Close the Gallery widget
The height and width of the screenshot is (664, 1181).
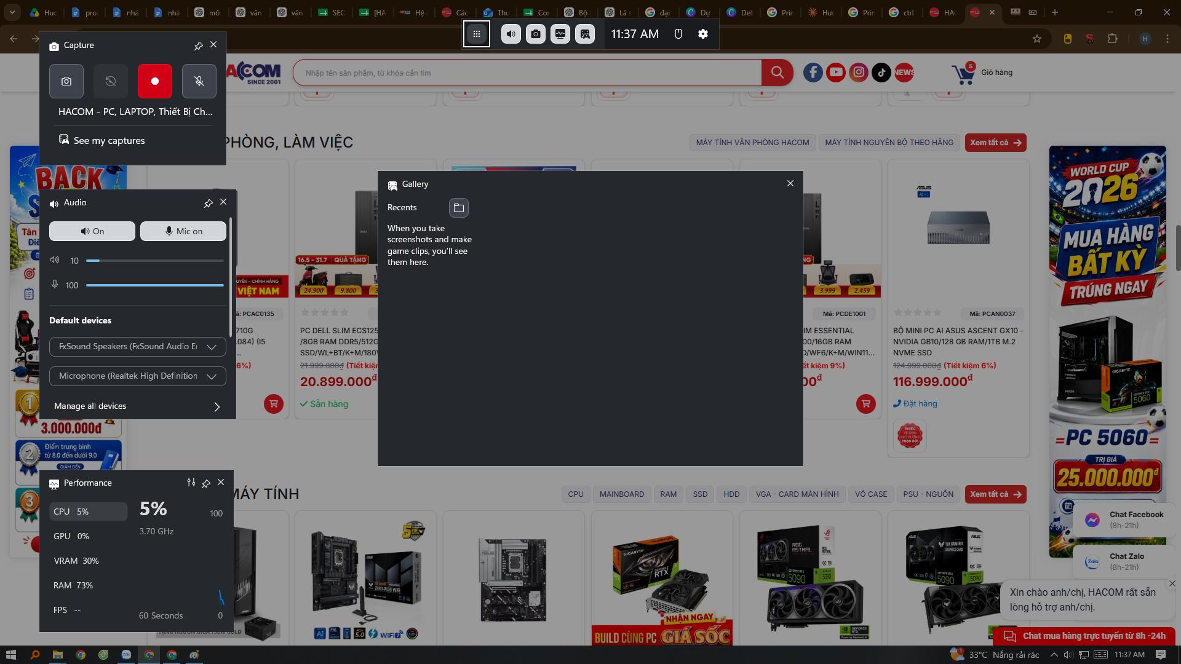pyautogui.click(x=790, y=183)
